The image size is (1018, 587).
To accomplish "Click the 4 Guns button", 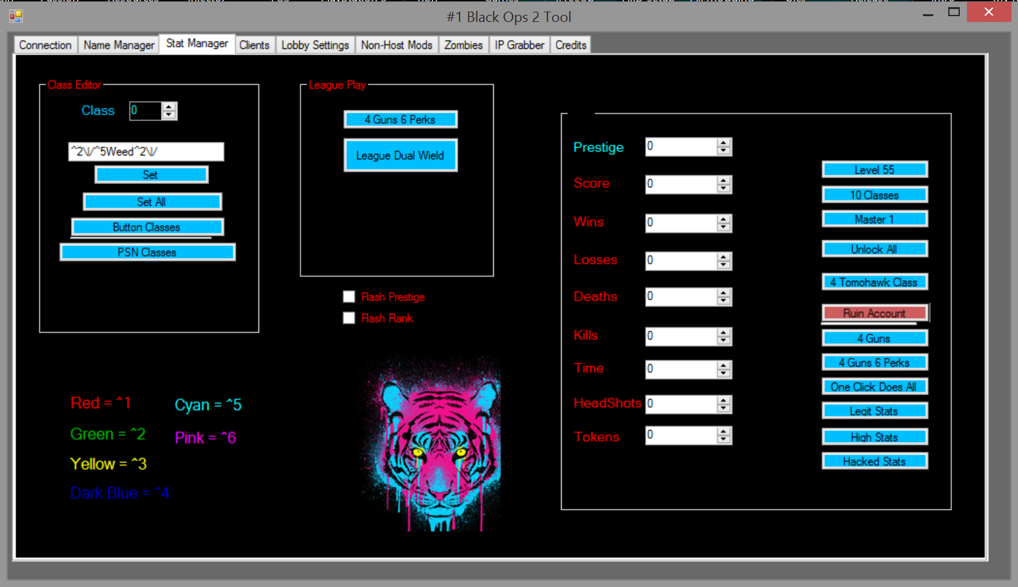I will [875, 338].
